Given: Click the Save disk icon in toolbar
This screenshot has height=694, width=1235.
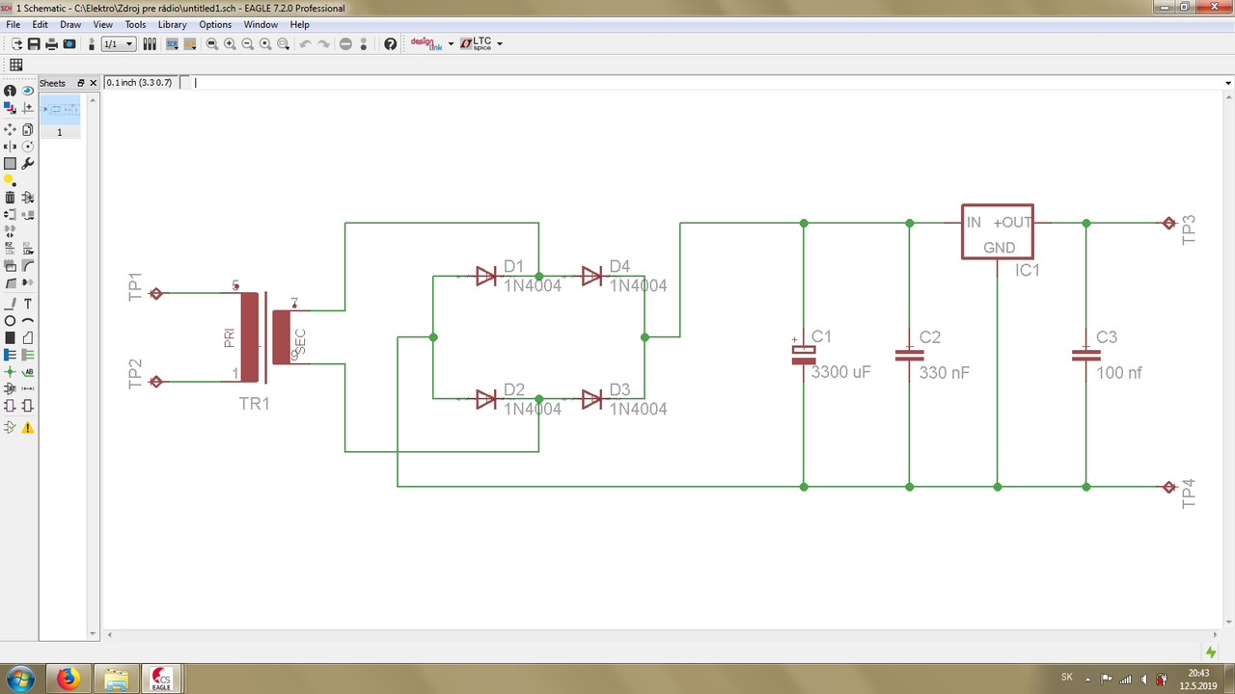Looking at the screenshot, I should pos(35,44).
